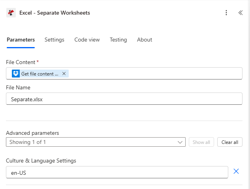Remove the Culture & Language Settings parameter

236,171
